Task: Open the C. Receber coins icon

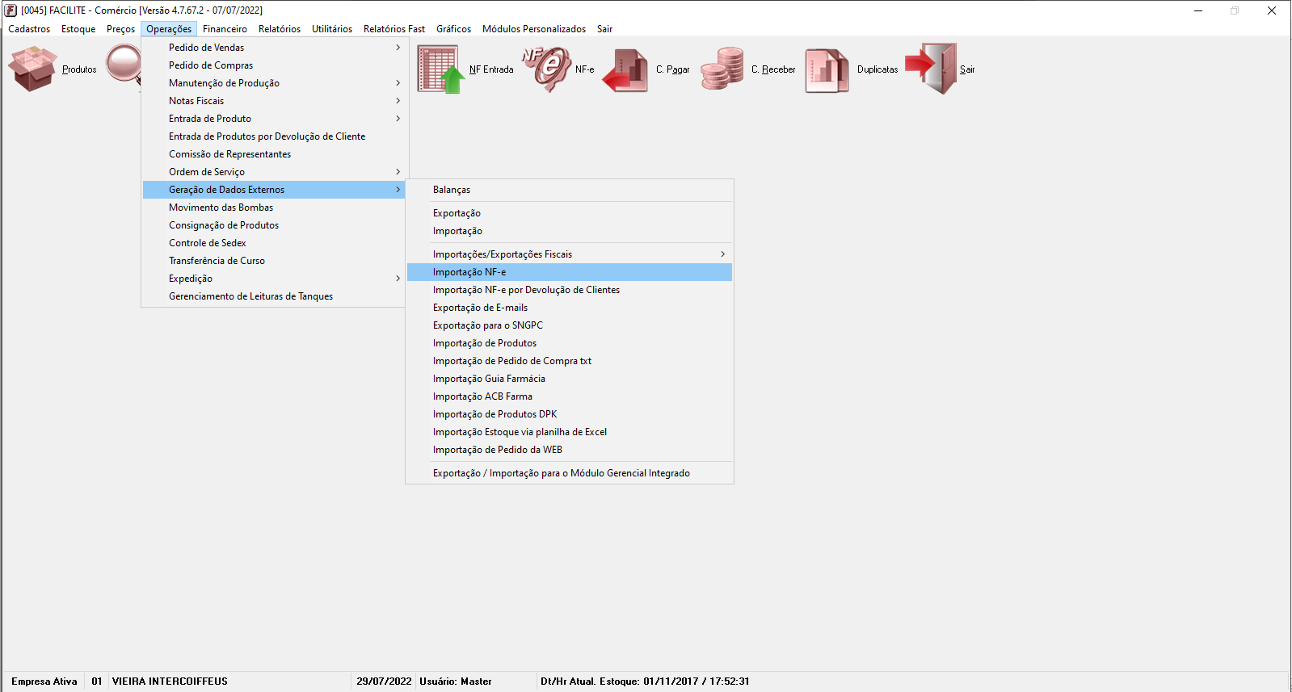Action: (x=722, y=69)
